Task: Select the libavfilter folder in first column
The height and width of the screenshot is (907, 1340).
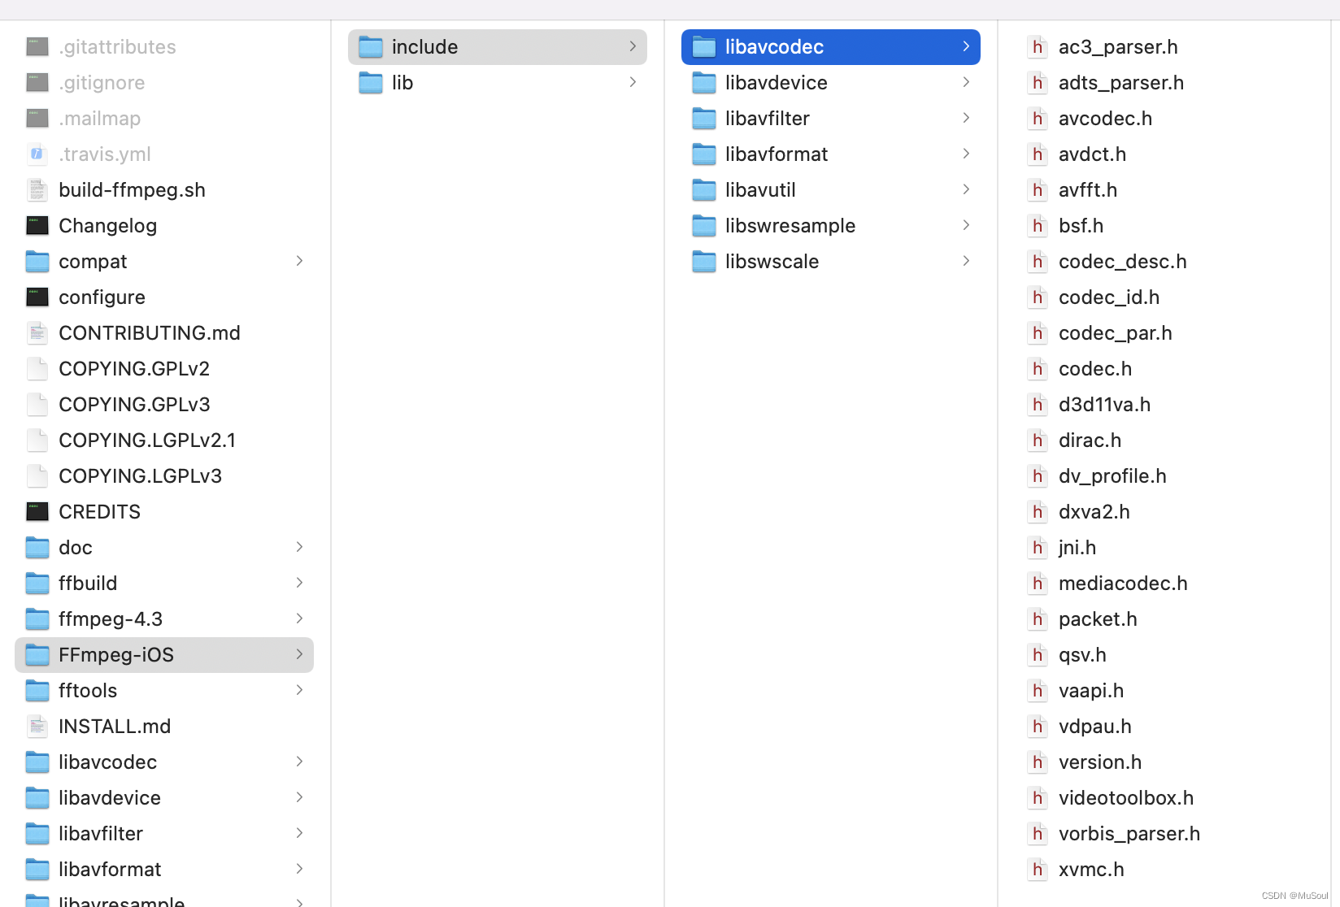Action: coord(164,834)
